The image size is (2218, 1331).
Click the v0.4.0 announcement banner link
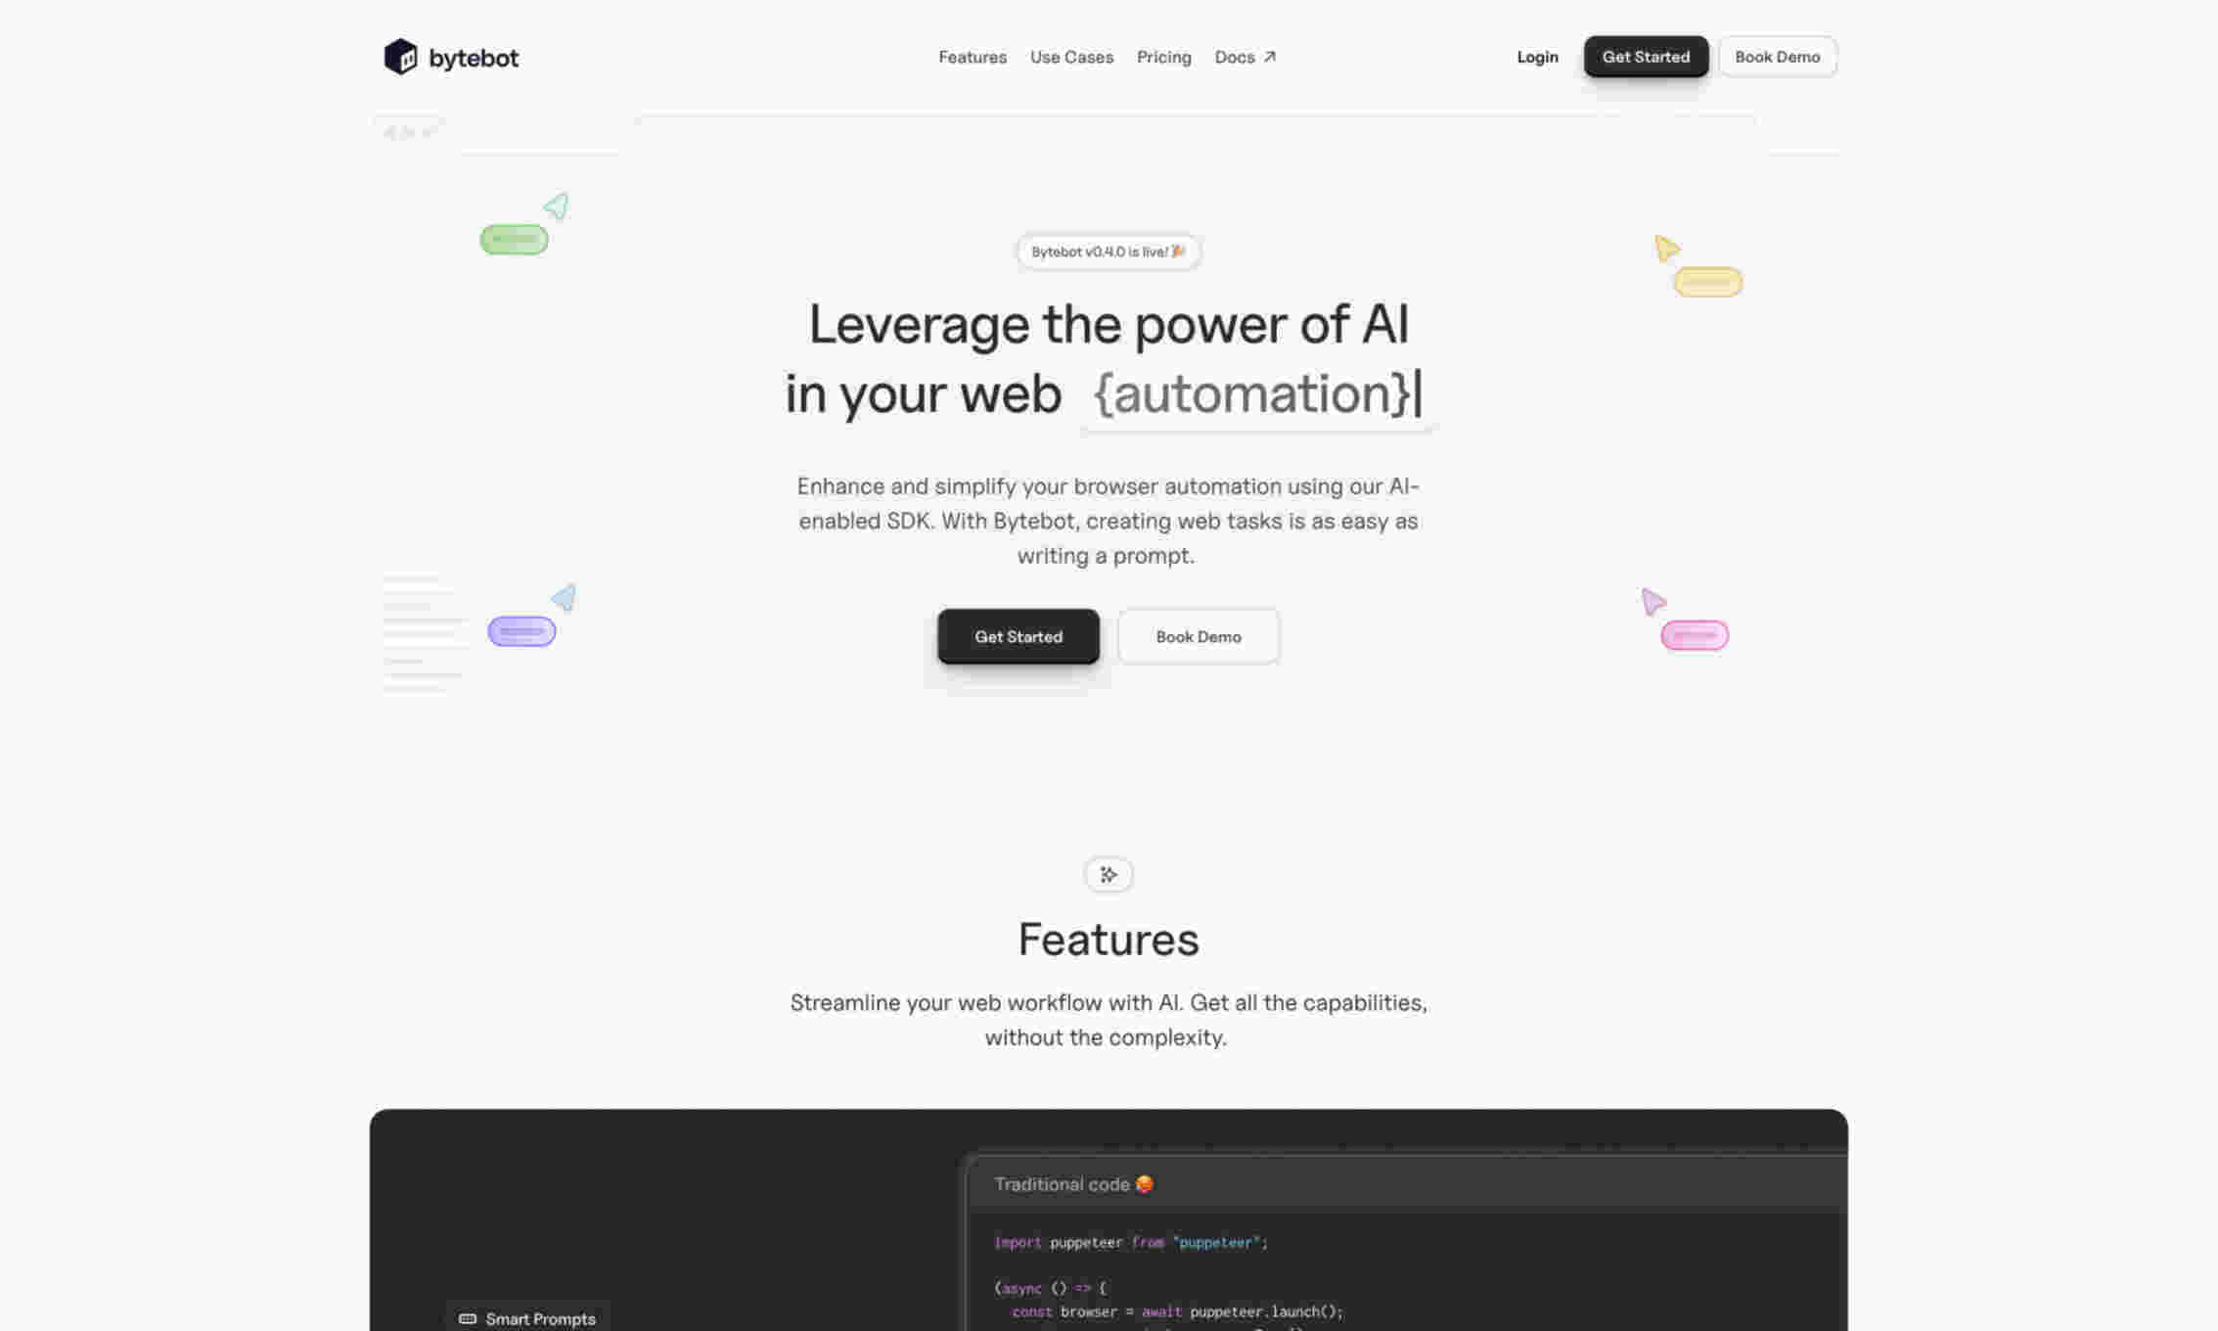pyautogui.click(x=1109, y=251)
